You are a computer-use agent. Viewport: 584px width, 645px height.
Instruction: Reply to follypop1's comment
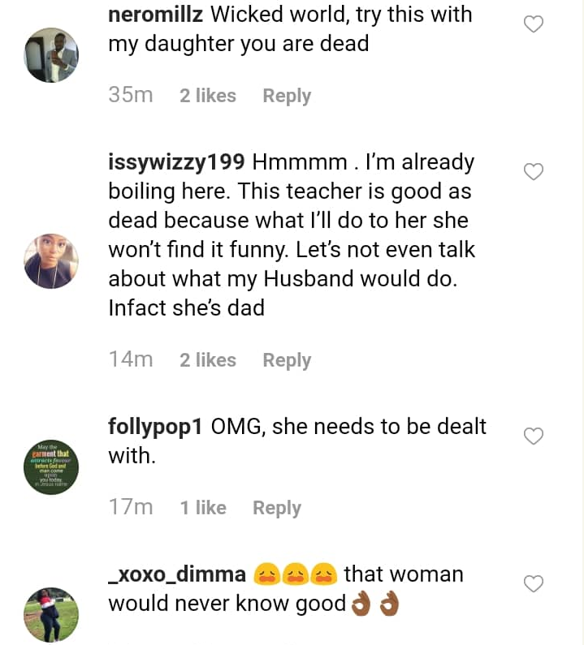(x=277, y=508)
